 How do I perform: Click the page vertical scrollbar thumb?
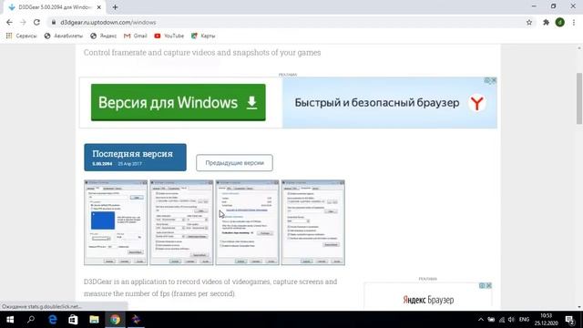click(579, 98)
